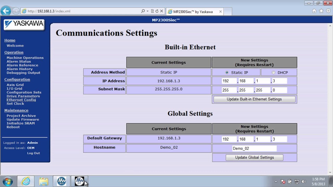The height and width of the screenshot is (187, 333).
Task: Click the address bar search magnifier icon
Action: coord(143,11)
